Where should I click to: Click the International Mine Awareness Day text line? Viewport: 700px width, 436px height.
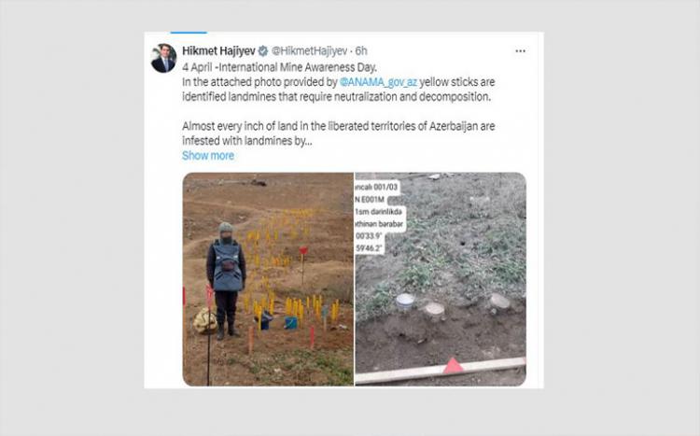[x=279, y=67]
